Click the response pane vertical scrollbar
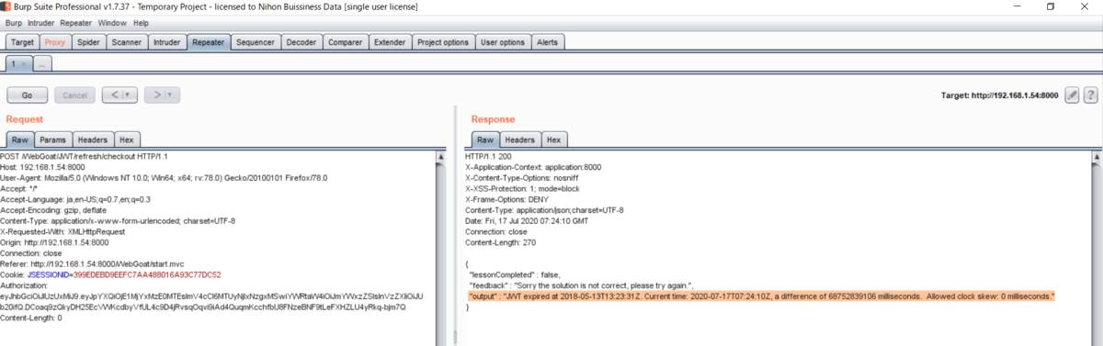The width and height of the screenshot is (1103, 346). tap(1096, 248)
